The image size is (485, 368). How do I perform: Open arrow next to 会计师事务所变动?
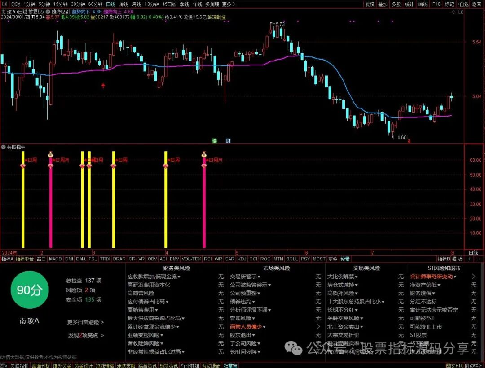click(474, 277)
